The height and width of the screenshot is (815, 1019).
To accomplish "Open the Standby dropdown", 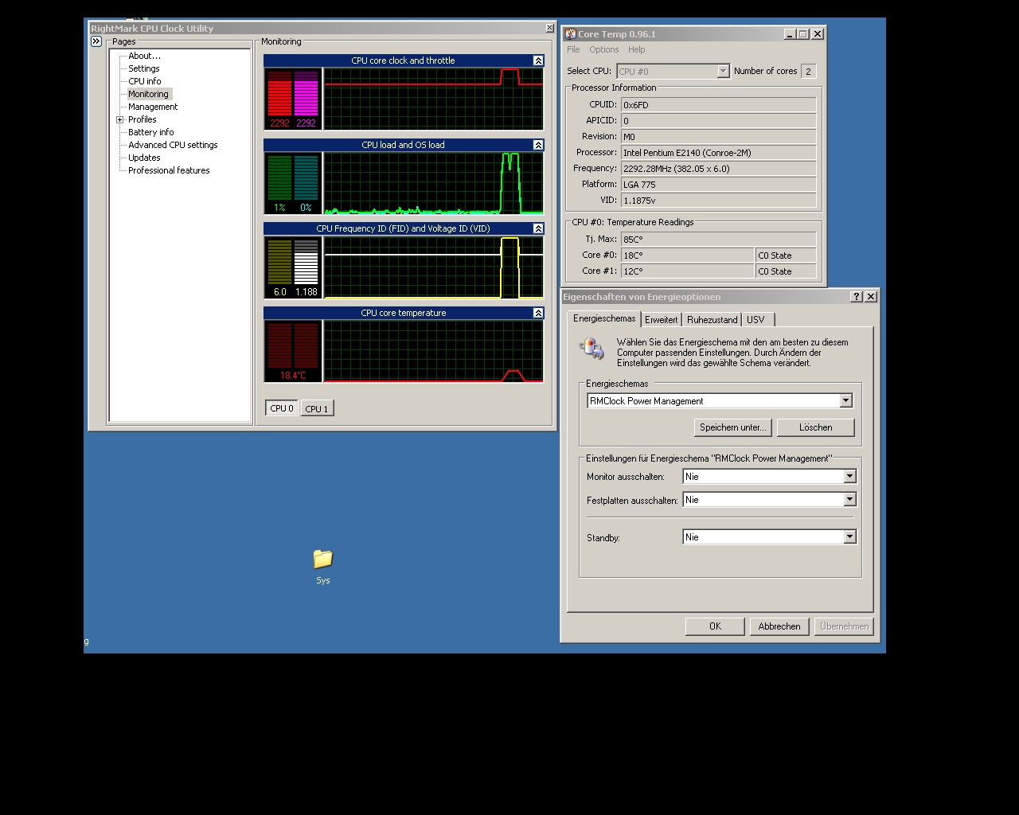I will 849,537.
